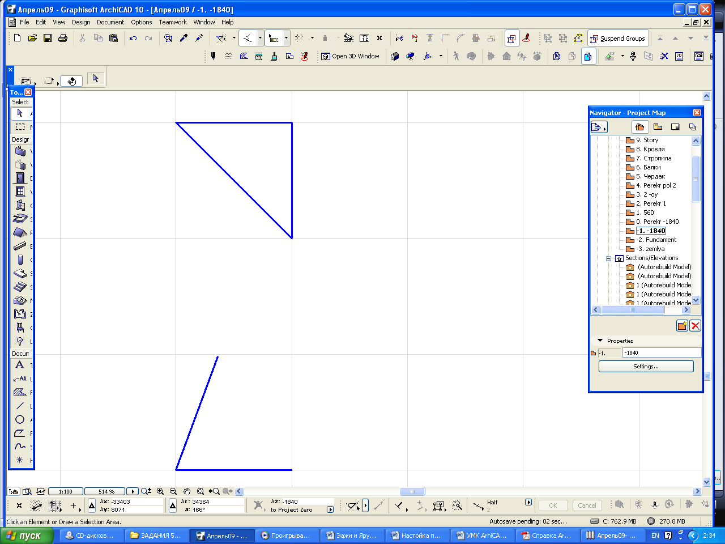Collapse the Sections/Elevations tree node
This screenshot has height=544, width=725.
pyautogui.click(x=609, y=258)
